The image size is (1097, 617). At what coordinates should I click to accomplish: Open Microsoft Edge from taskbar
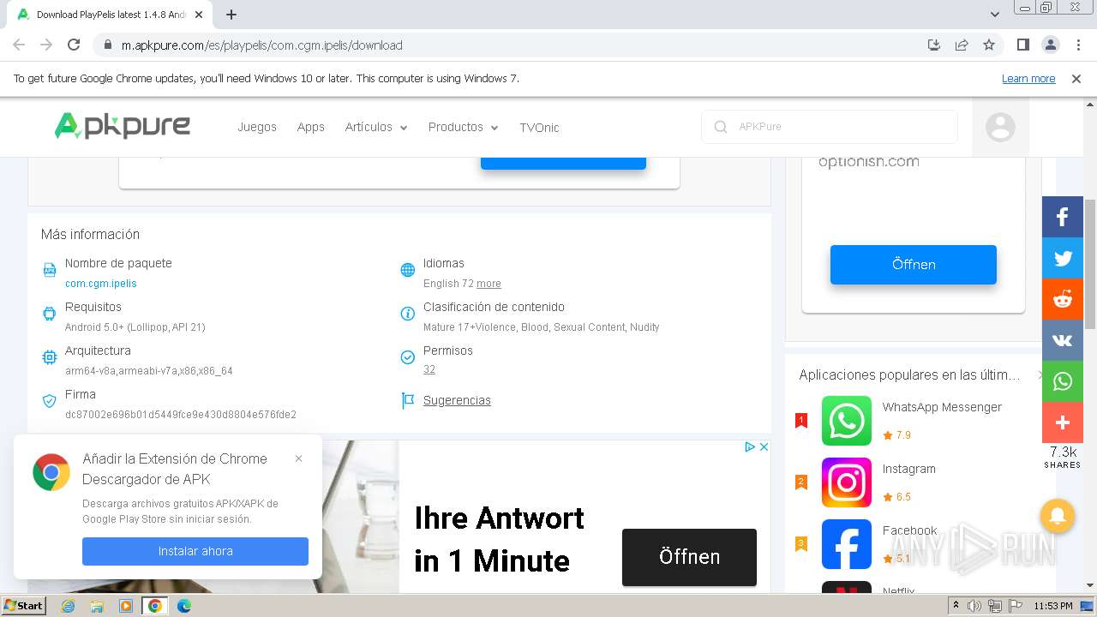(x=184, y=606)
